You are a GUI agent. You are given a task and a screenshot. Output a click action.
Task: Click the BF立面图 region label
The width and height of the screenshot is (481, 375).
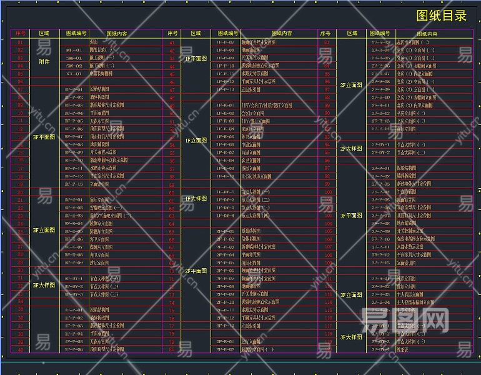pos(44,231)
